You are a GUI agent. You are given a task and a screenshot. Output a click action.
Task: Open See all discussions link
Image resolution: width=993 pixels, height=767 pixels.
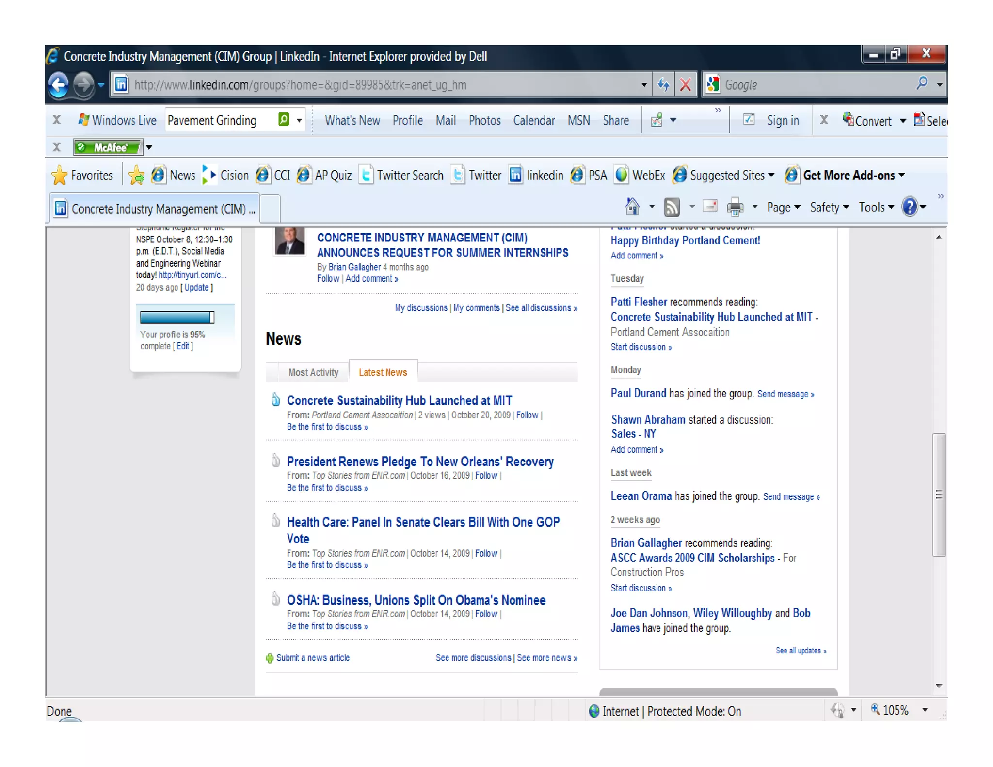[x=541, y=308]
